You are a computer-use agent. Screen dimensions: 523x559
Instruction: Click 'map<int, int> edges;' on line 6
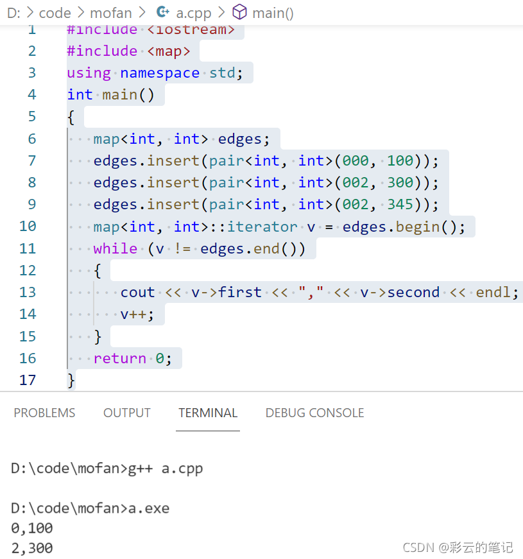(x=182, y=139)
